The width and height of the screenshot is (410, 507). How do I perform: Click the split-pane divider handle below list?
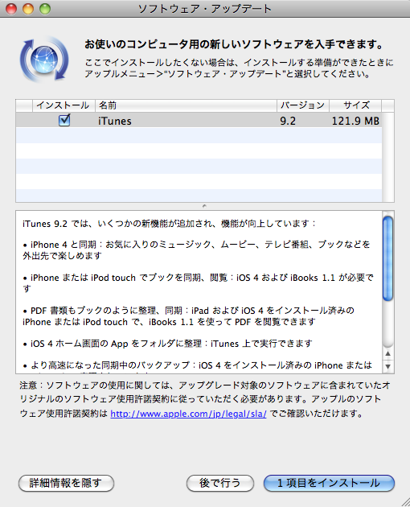pyautogui.click(x=204, y=206)
